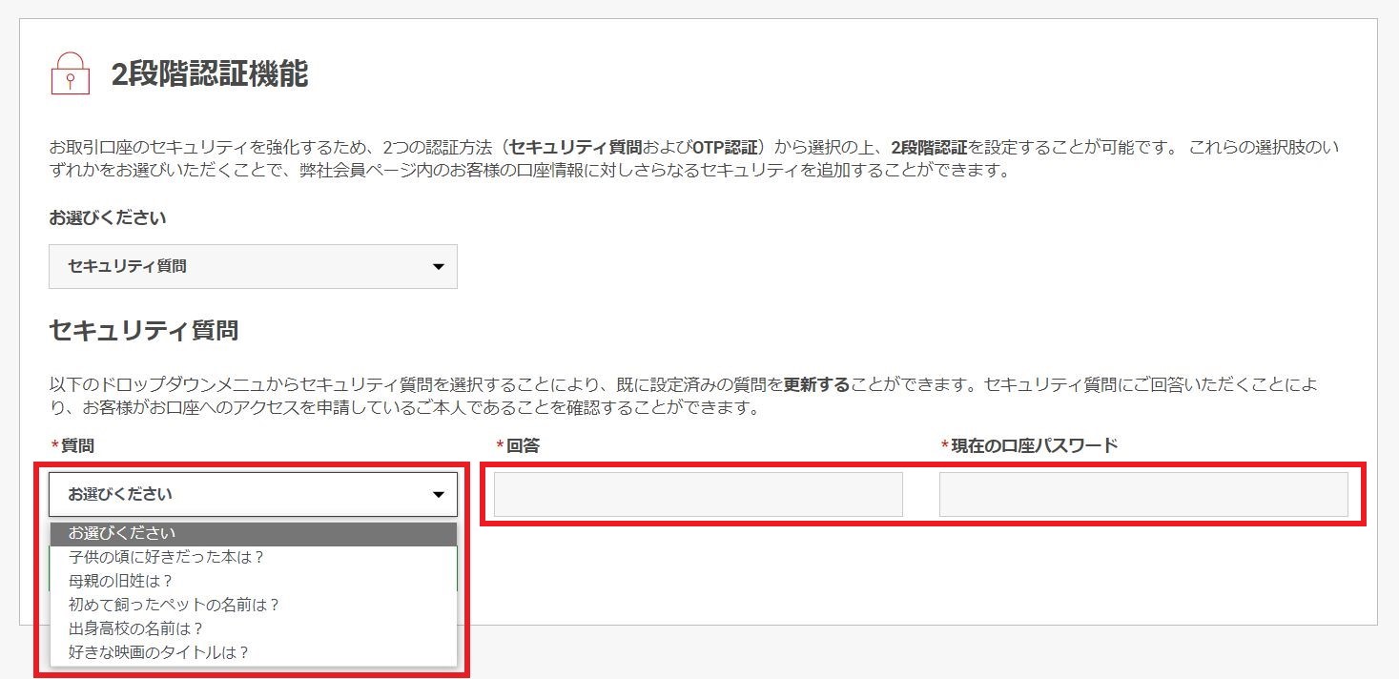Click the dropdown arrow under 質問

click(438, 494)
